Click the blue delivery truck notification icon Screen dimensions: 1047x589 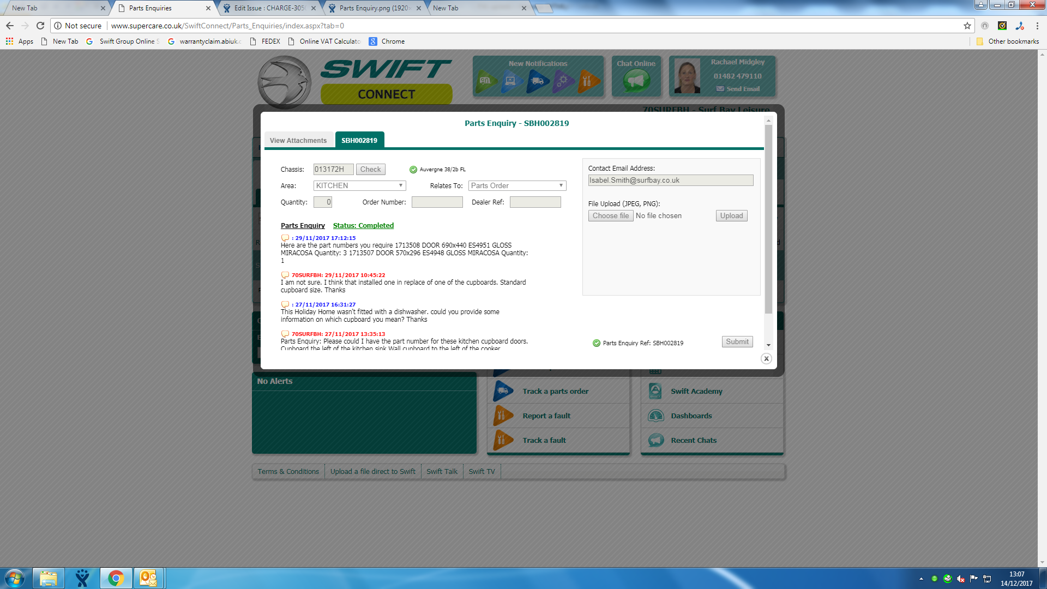tap(537, 81)
